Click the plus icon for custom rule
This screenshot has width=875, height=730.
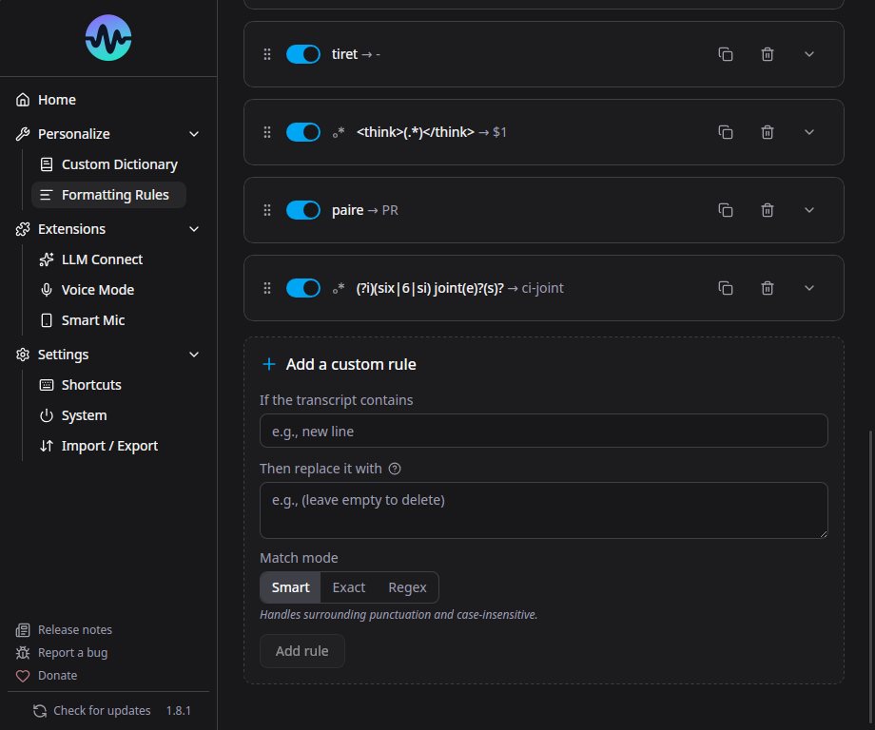[x=269, y=364]
